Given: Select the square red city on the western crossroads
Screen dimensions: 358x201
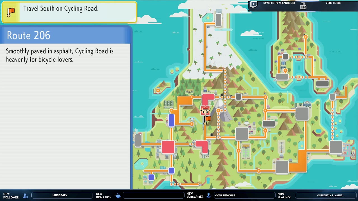Looking at the screenshot, I should tap(168, 147).
